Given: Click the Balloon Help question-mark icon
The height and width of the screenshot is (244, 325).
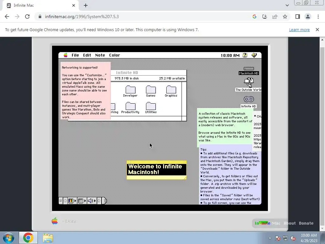Looking at the screenshot, I should pyautogui.click(x=245, y=55).
